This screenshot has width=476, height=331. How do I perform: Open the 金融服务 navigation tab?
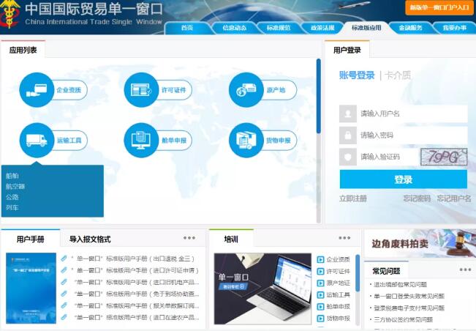click(410, 28)
